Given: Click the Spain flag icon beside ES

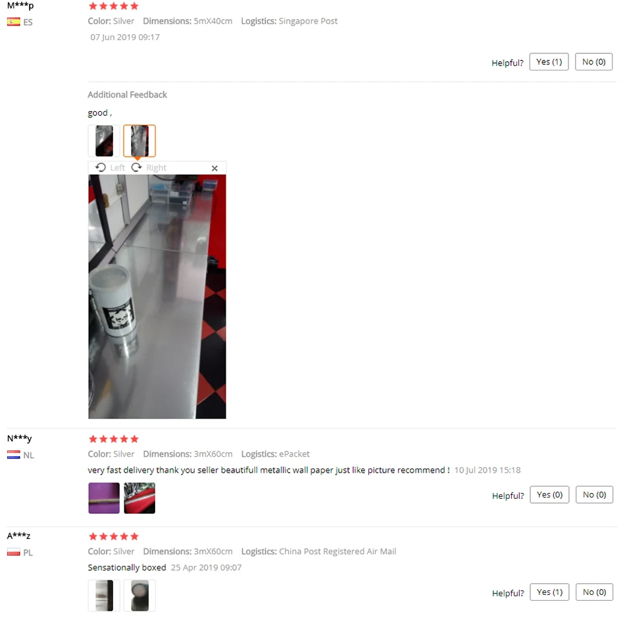Looking at the screenshot, I should point(14,22).
